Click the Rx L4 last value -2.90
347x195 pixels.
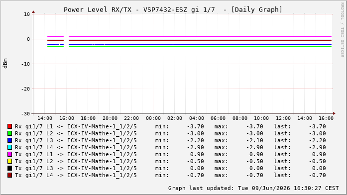coord(317,147)
